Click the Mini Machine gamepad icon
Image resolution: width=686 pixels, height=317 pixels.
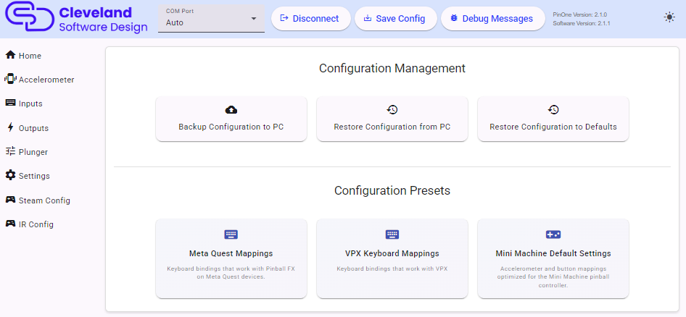coord(553,234)
